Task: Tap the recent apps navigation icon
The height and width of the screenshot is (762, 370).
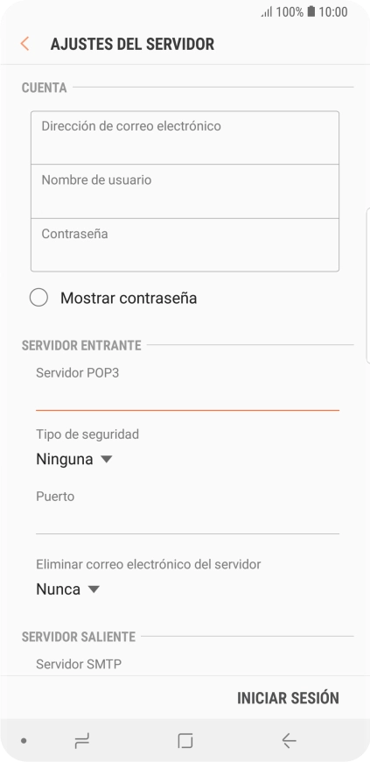Action: click(82, 741)
